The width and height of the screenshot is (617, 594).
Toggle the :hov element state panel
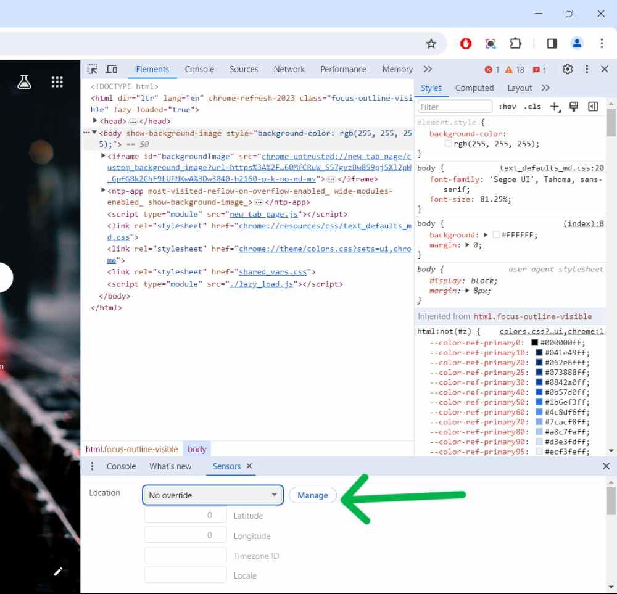(507, 107)
